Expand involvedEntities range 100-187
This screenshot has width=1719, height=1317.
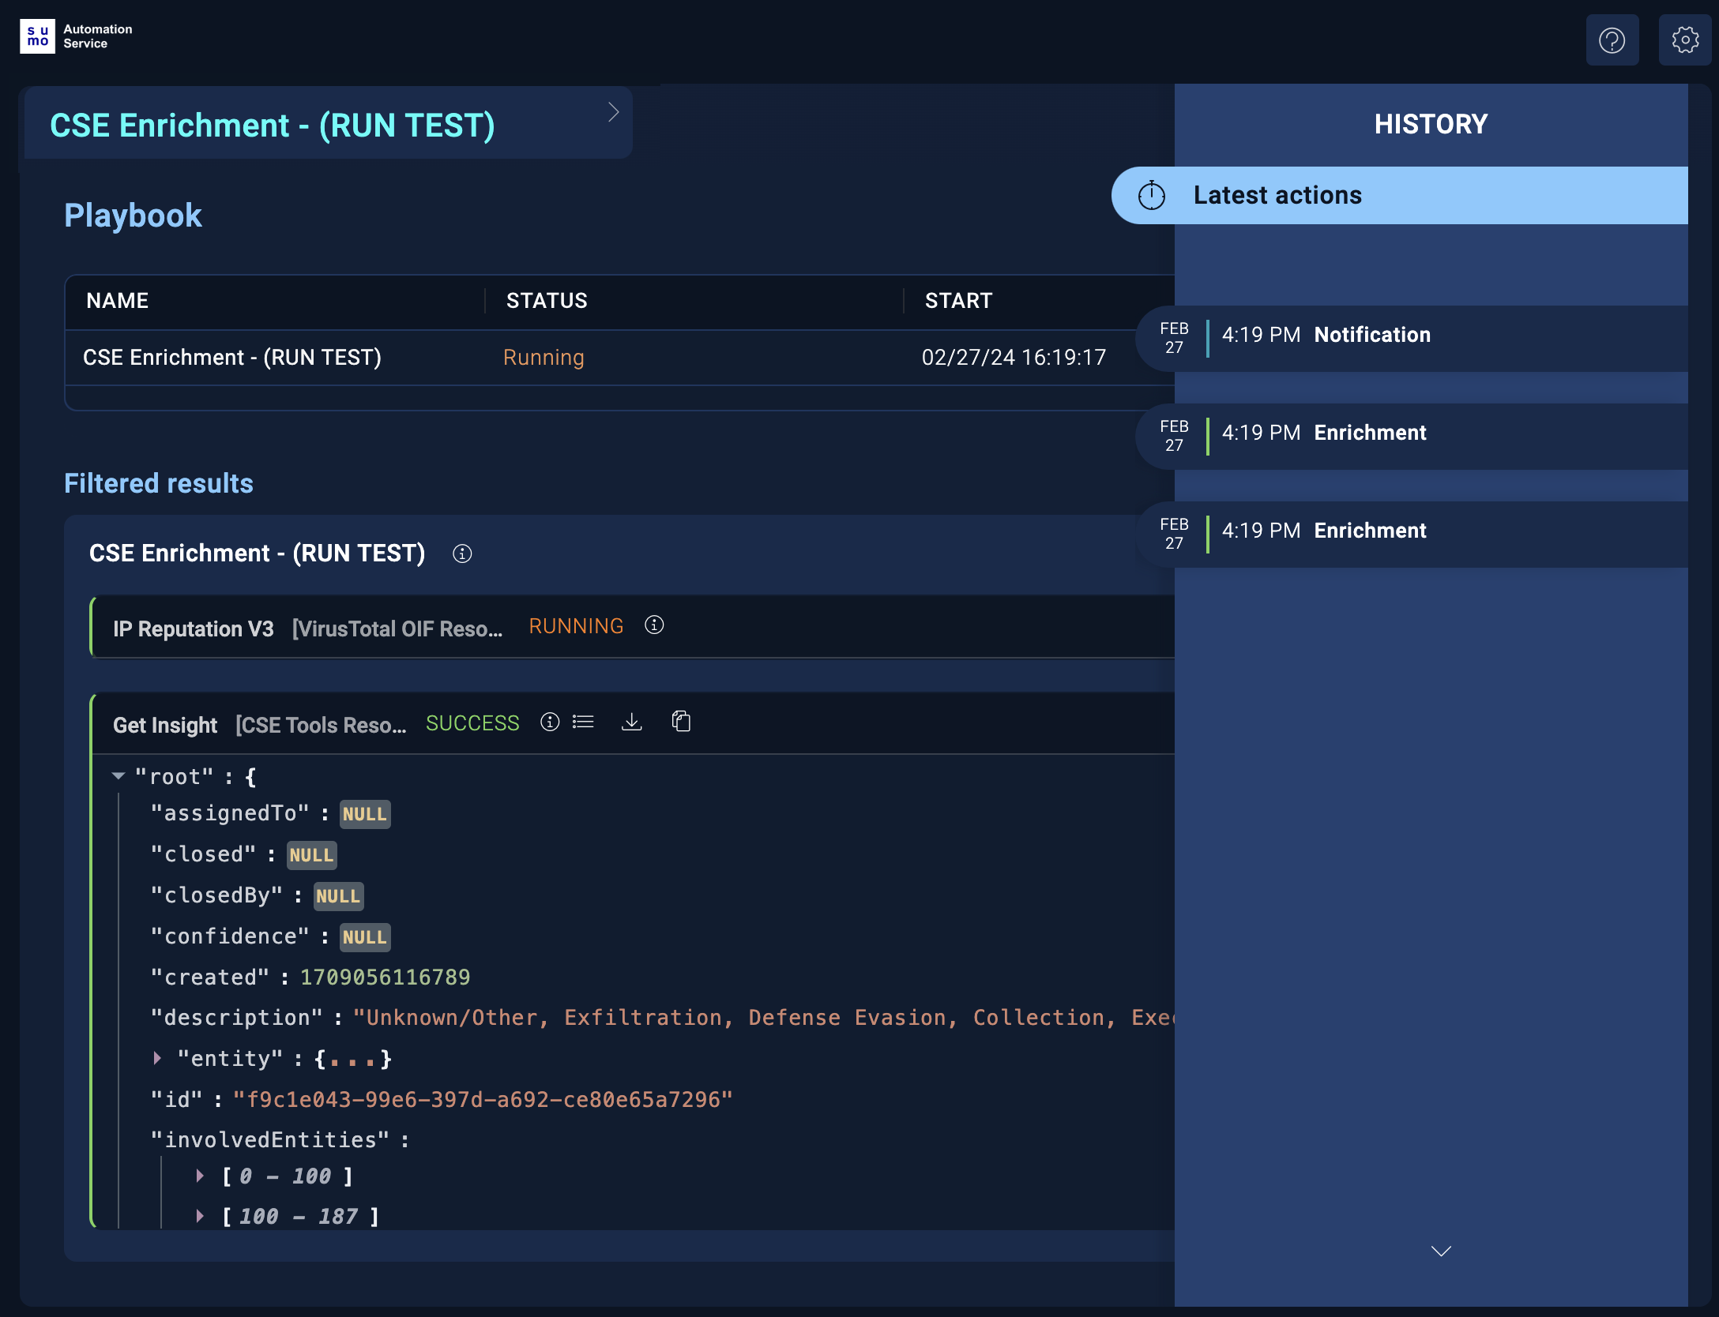200,1216
